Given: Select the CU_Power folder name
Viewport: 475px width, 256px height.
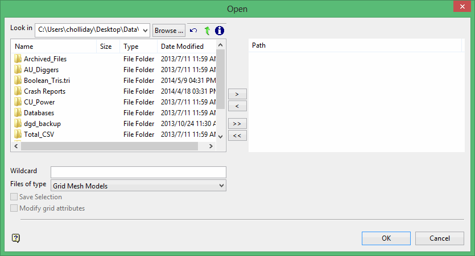Looking at the screenshot, I should click(39, 102).
